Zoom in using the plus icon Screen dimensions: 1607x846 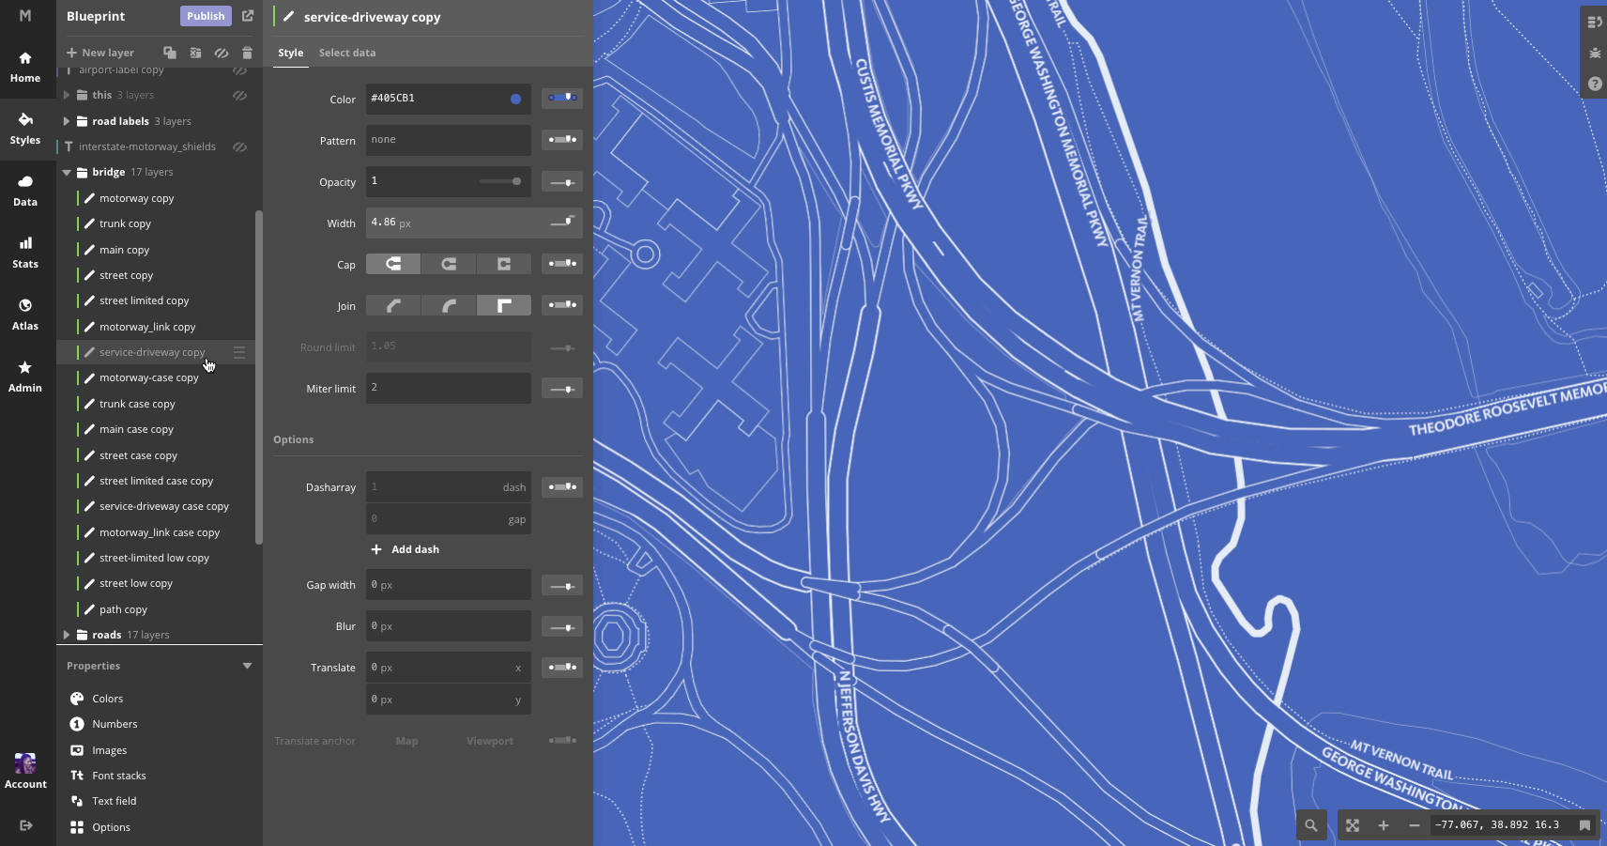1382,825
